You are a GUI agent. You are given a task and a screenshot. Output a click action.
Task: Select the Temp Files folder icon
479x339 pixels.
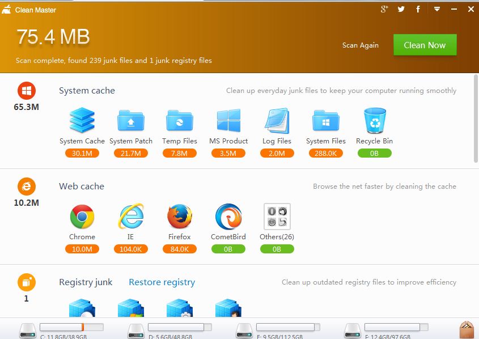click(179, 120)
